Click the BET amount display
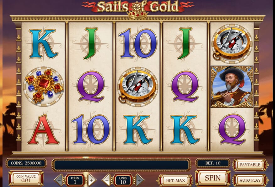 tap(213, 163)
